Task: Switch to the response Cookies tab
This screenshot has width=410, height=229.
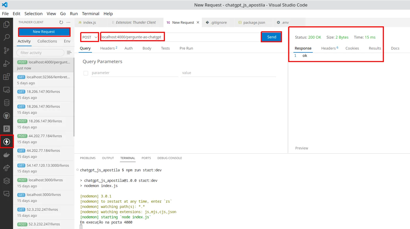Action: pos(352,48)
